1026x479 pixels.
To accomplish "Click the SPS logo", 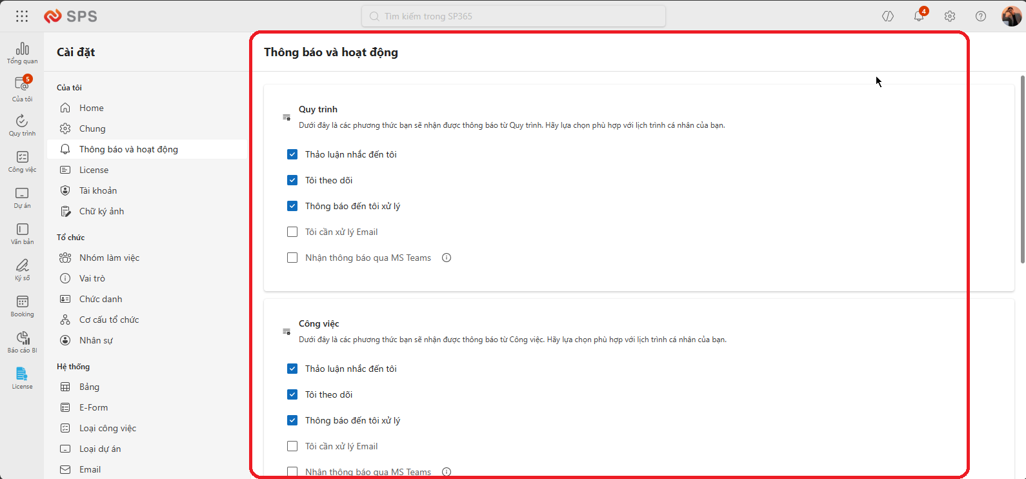I will click(71, 16).
